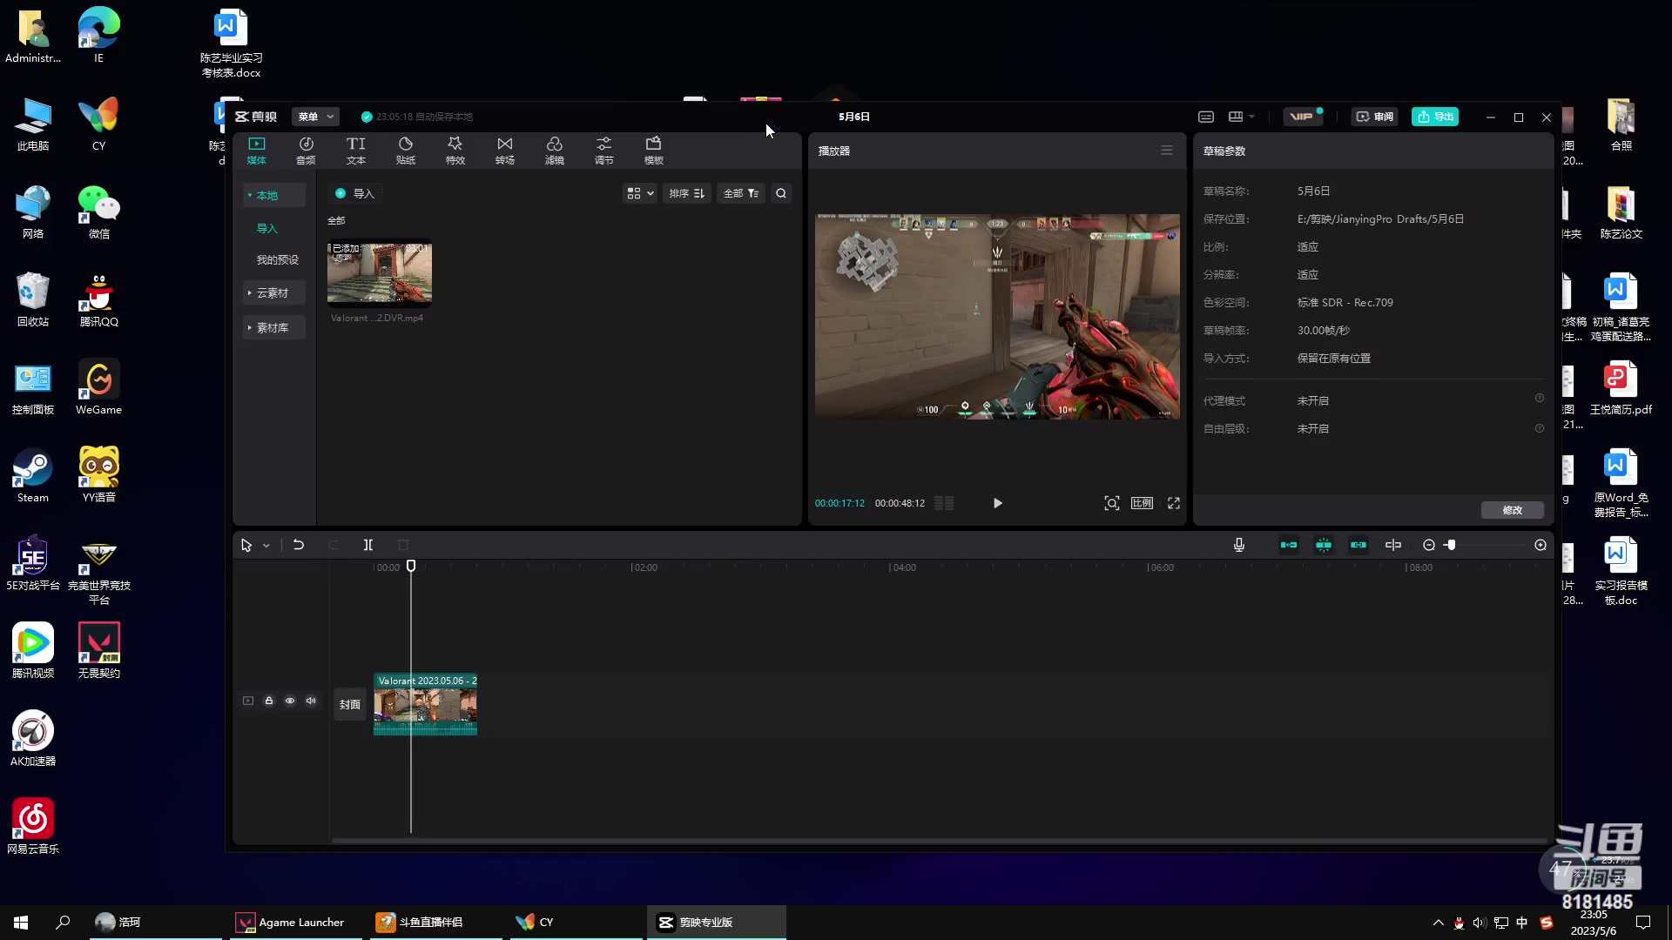
Task: Toggle track linkage
Action: [1358, 545]
